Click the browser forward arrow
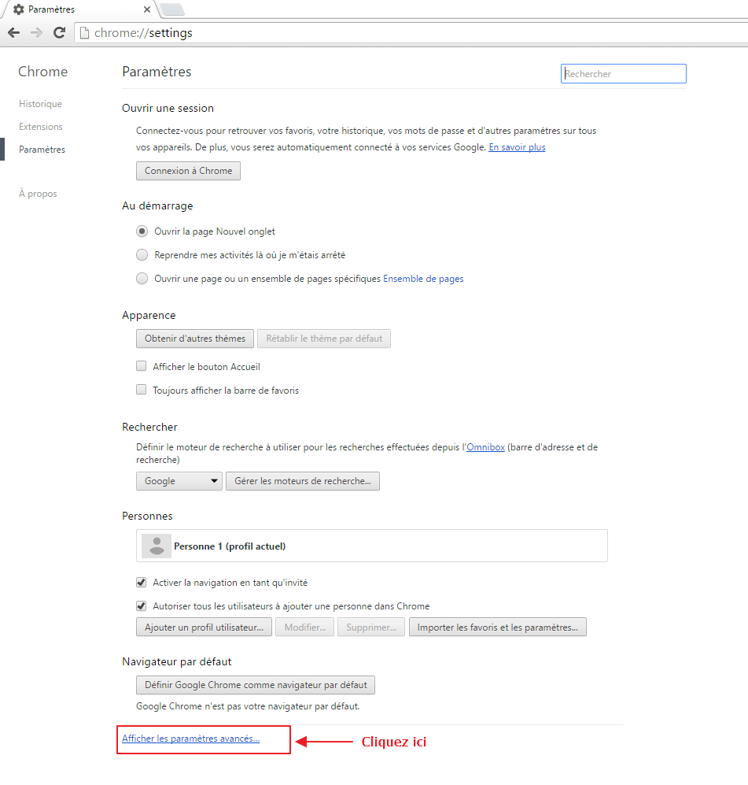 click(36, 32)
